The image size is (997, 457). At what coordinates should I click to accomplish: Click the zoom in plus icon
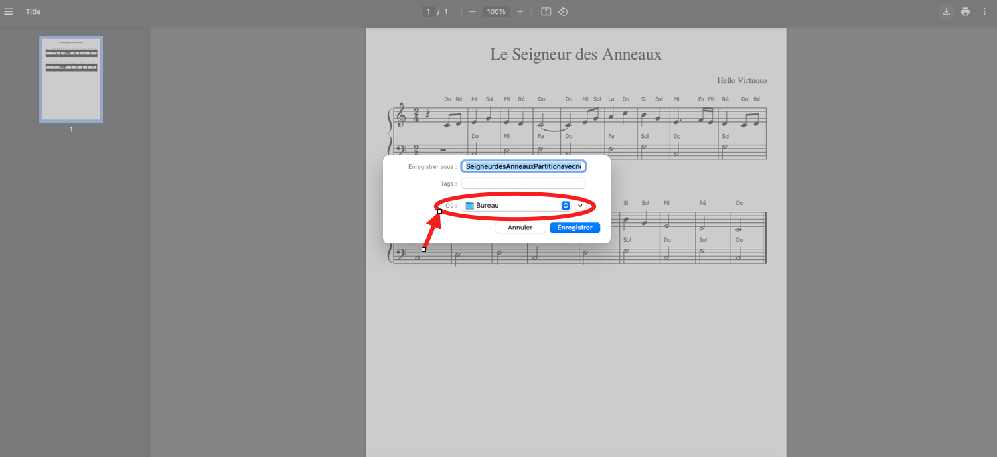click(x=520, y=11)
